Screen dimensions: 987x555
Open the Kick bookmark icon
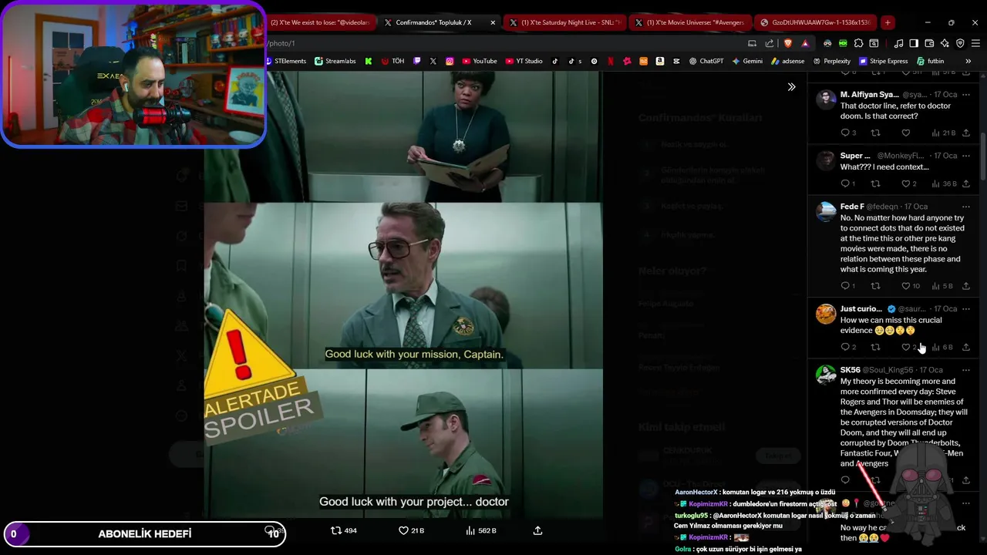point(369,61)
